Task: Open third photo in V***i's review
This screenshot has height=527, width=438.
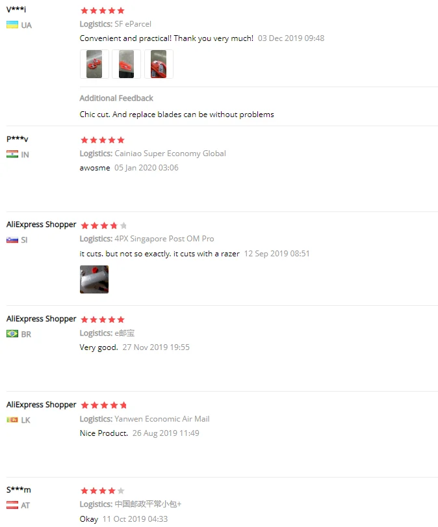Action: (159, 64)
